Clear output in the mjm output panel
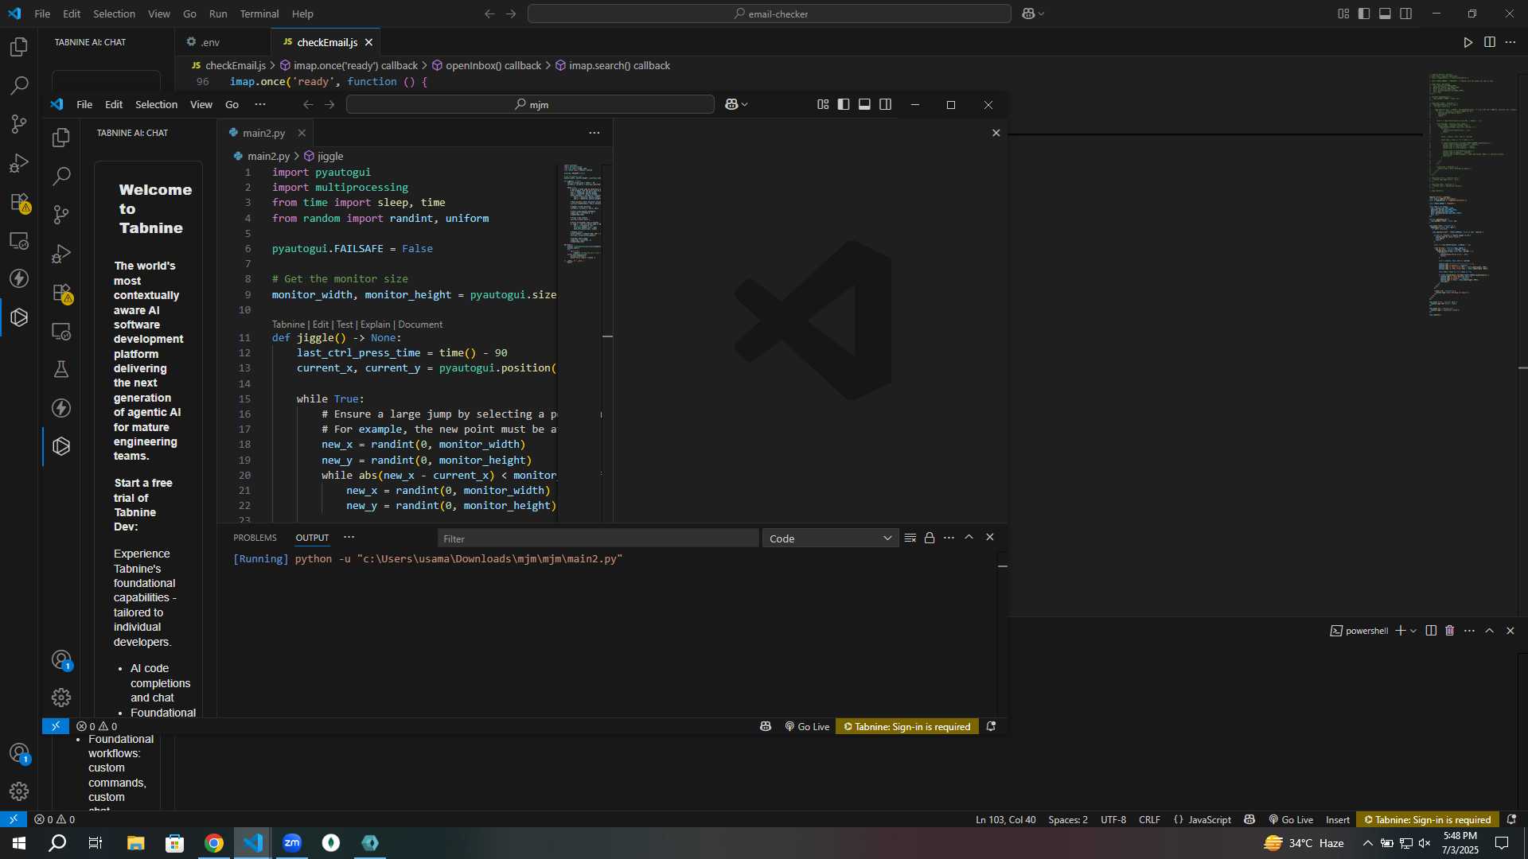1528x859 pixels. pos(910,538)
